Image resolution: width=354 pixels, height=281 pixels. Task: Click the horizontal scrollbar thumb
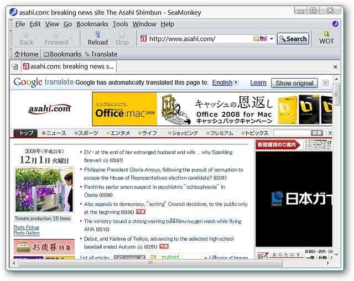click(x=150, y=263)
